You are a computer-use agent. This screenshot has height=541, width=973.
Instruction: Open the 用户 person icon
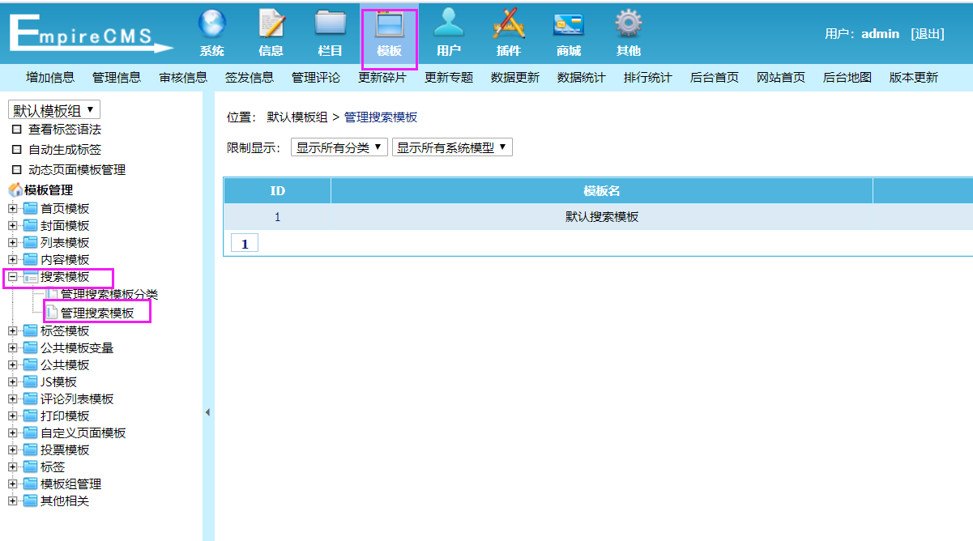tap(449, 23)
